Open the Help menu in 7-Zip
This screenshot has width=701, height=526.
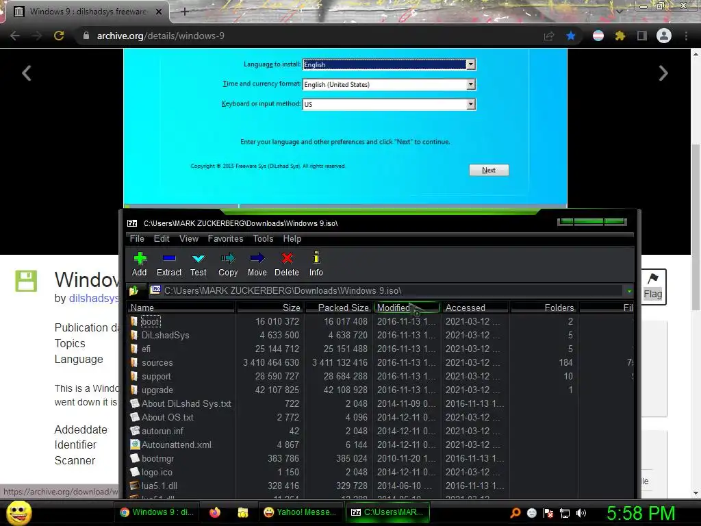292,239
